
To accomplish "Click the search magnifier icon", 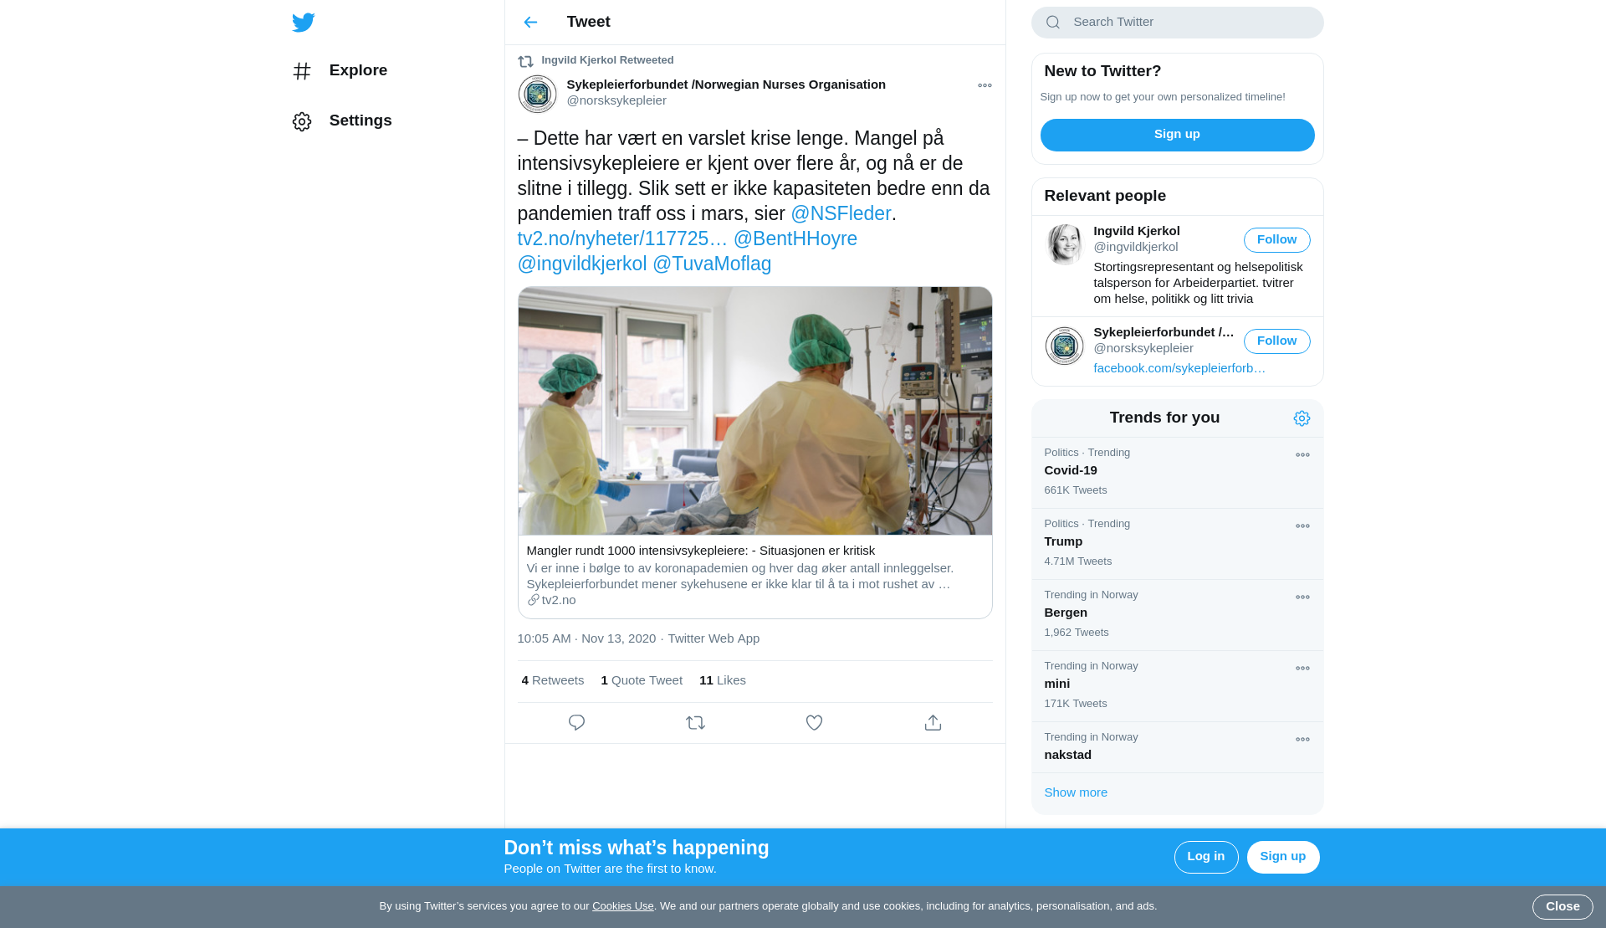I will pos(1053,23).
